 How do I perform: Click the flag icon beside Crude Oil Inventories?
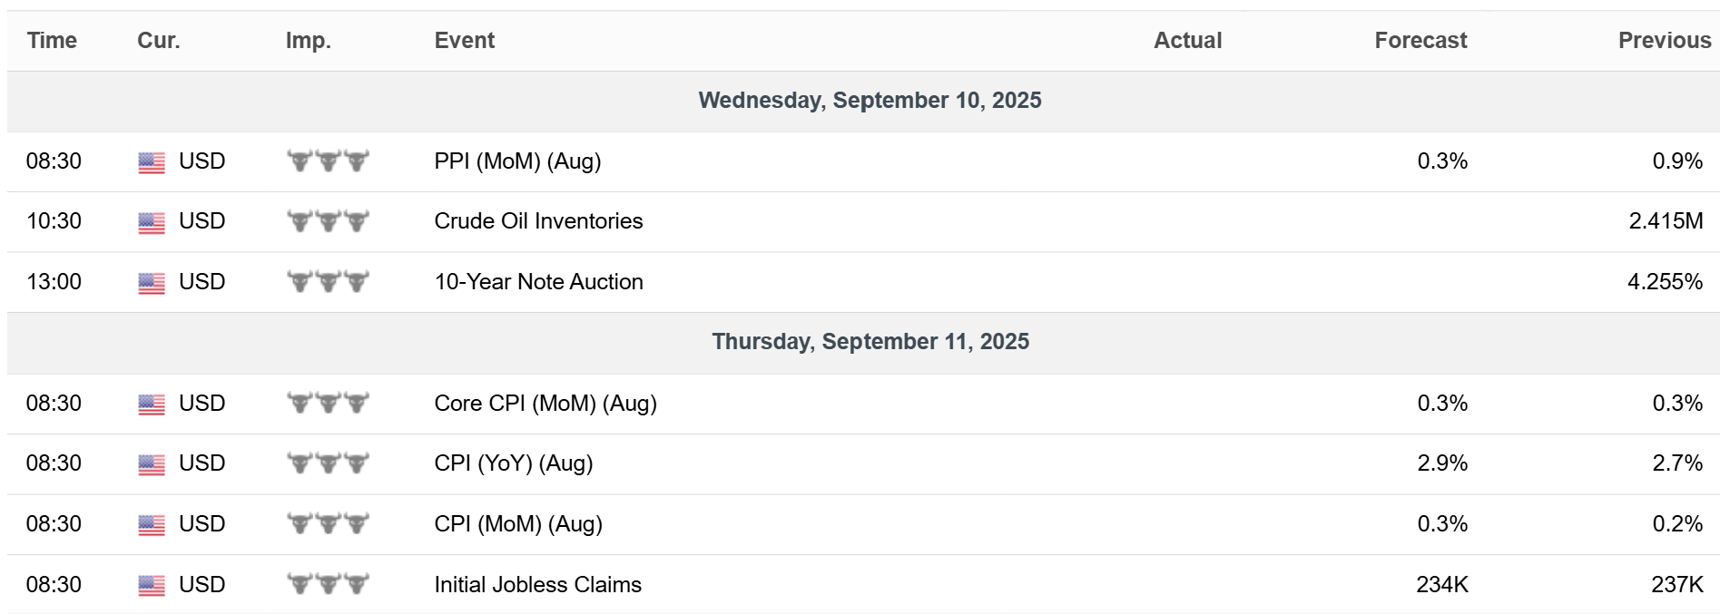click(x=152, y=222)
